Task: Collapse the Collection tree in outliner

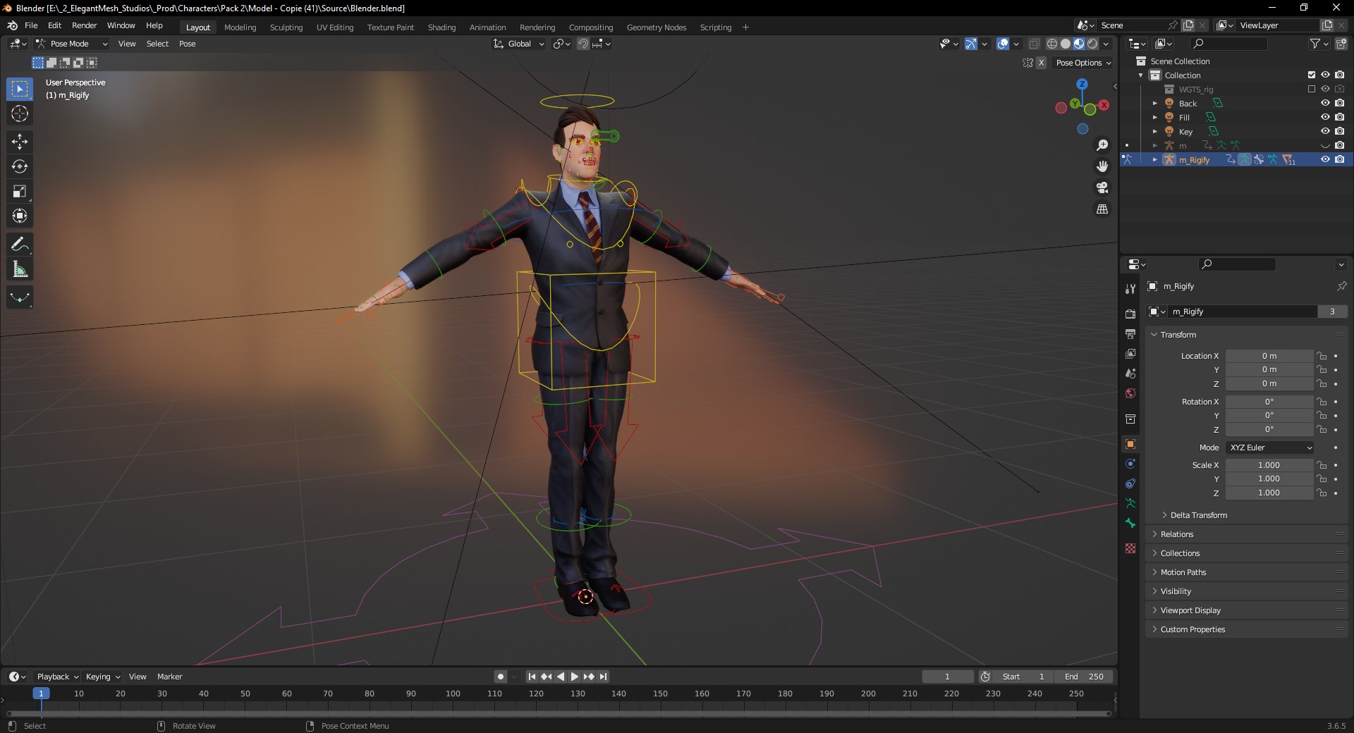Action: [1141, 75]
